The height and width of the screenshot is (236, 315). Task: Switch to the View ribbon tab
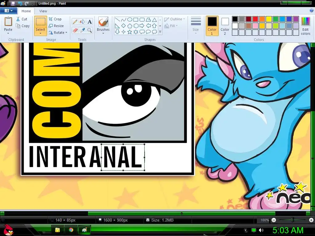[x=43, y=11]
